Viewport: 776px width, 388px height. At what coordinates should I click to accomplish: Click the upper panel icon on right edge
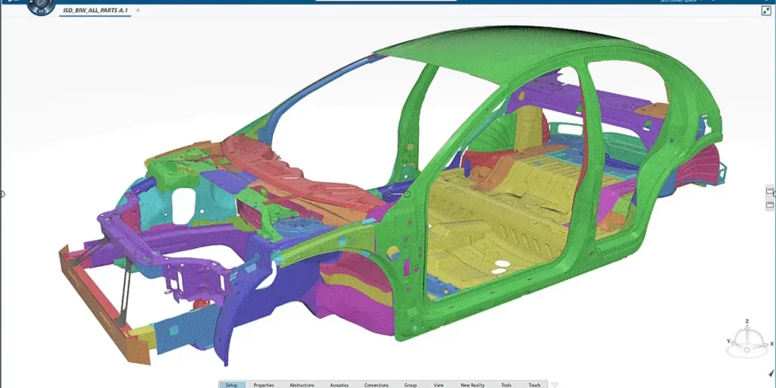tap(771, 191)
